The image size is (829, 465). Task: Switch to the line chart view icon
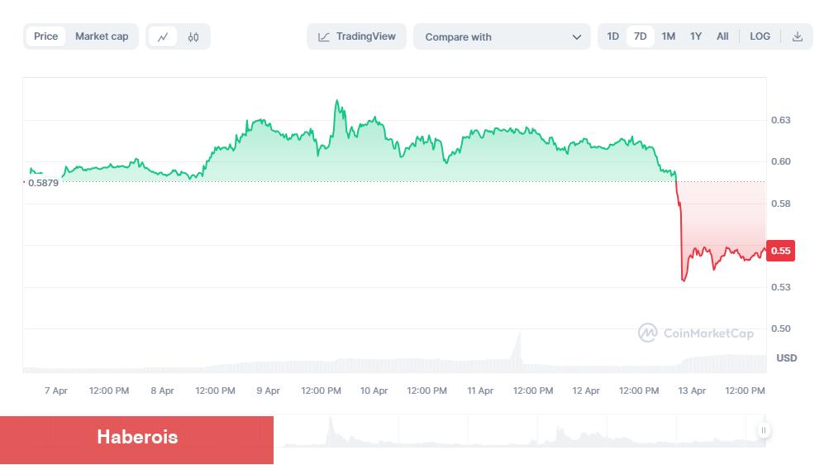(162, 37)
